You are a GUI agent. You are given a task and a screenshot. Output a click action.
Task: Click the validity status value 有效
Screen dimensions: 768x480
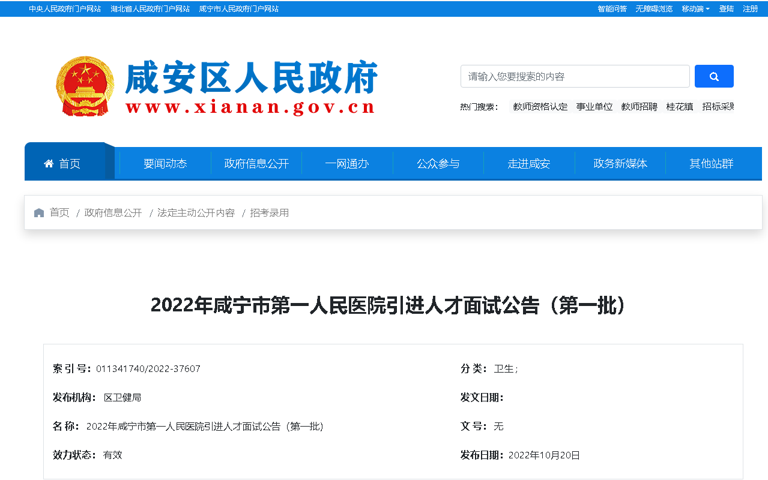(113, 455)
